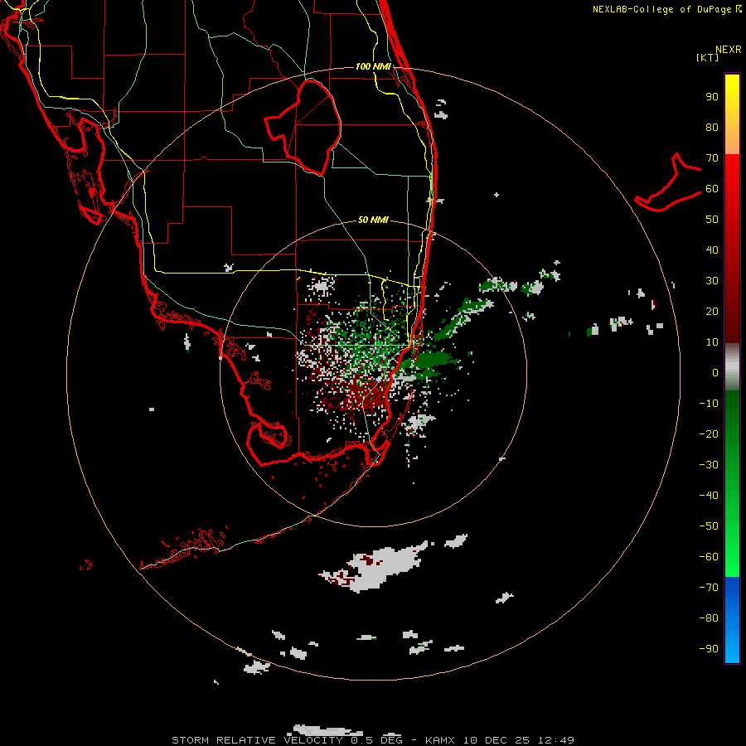Click the -30 value on velocity scale

point(709,465)
